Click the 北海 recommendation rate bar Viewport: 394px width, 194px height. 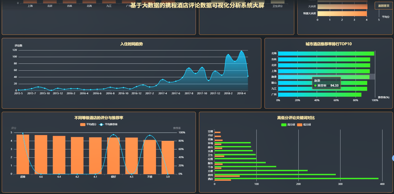pyautogui.click(x=326, y=53)
